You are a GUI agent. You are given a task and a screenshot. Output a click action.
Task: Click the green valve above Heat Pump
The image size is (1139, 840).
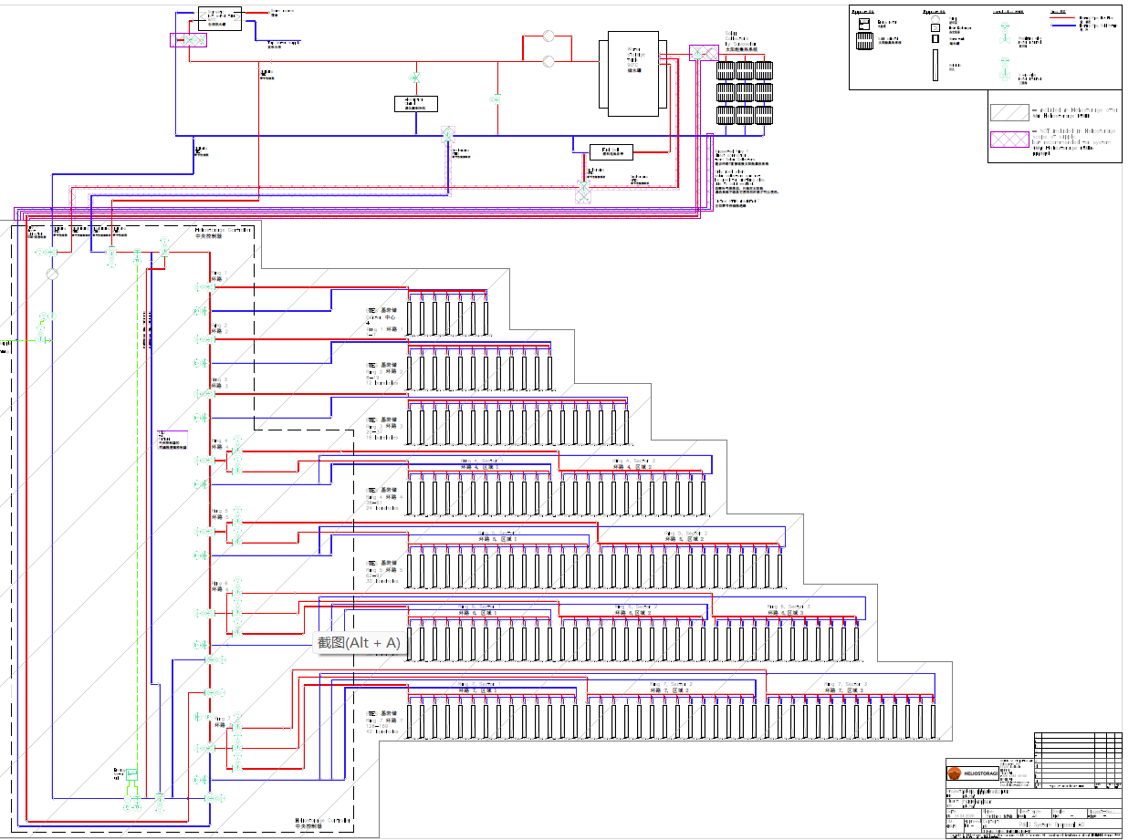coord(414,78)
